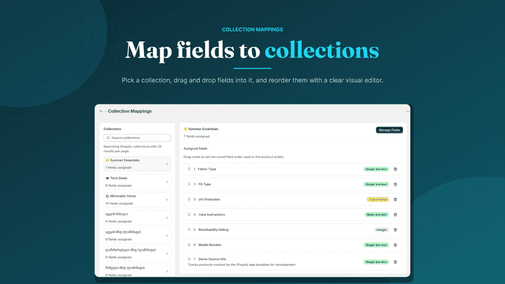Viewport: 505px width, 284px height.
Task: Expand the Minimalist Home collection chevron
Action: coord(167,200)
